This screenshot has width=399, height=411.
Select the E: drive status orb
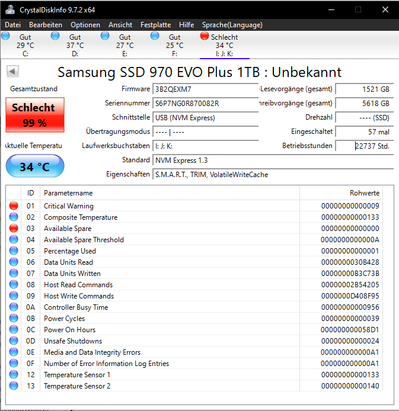click(x=105, y=36)
